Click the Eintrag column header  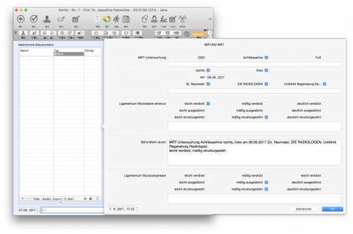(89, 51)
